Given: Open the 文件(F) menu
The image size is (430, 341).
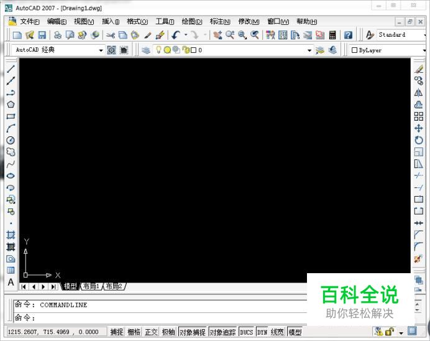Looking at the screenshot, I should [30, 21].
